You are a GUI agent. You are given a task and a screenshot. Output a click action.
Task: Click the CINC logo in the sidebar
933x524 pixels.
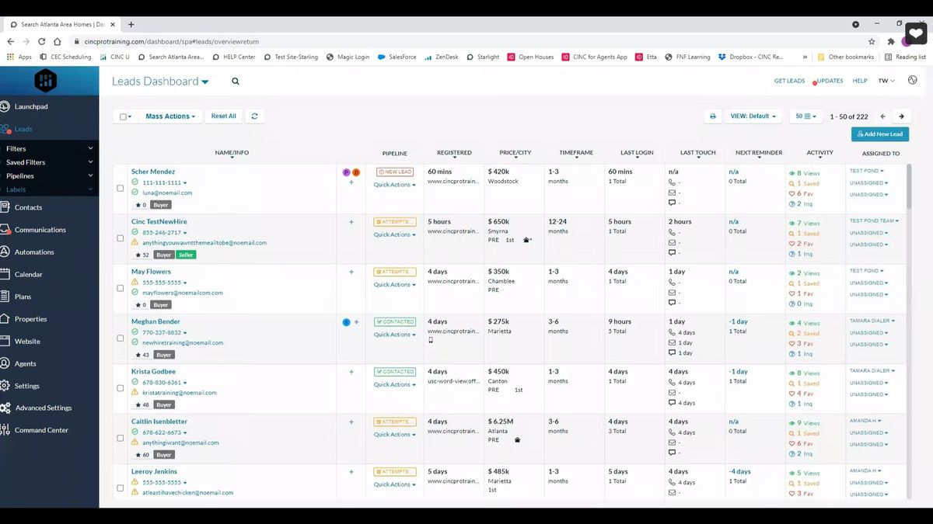(x=44, y=80)
